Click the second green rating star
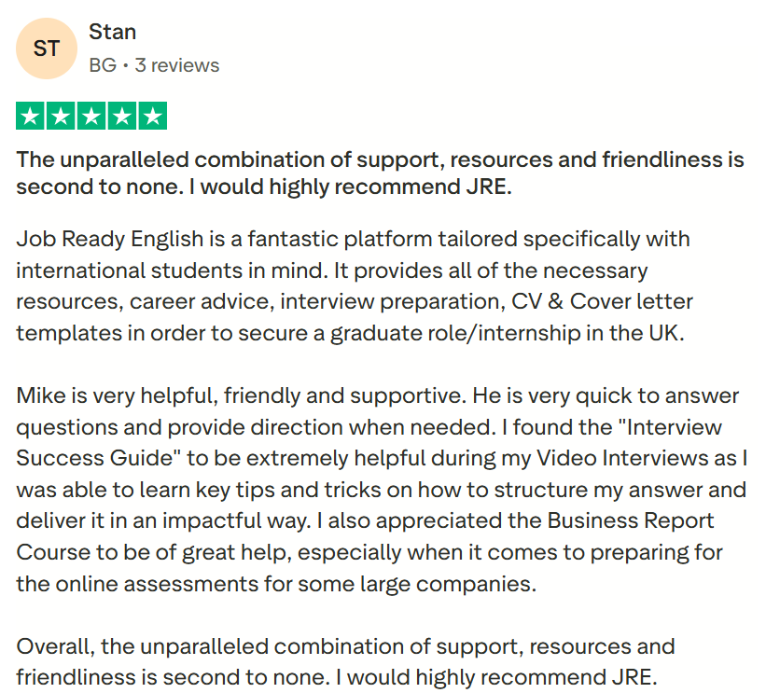The width and height of the screenshot is (766, 693). pyautogui.click(x=62, y=116)
